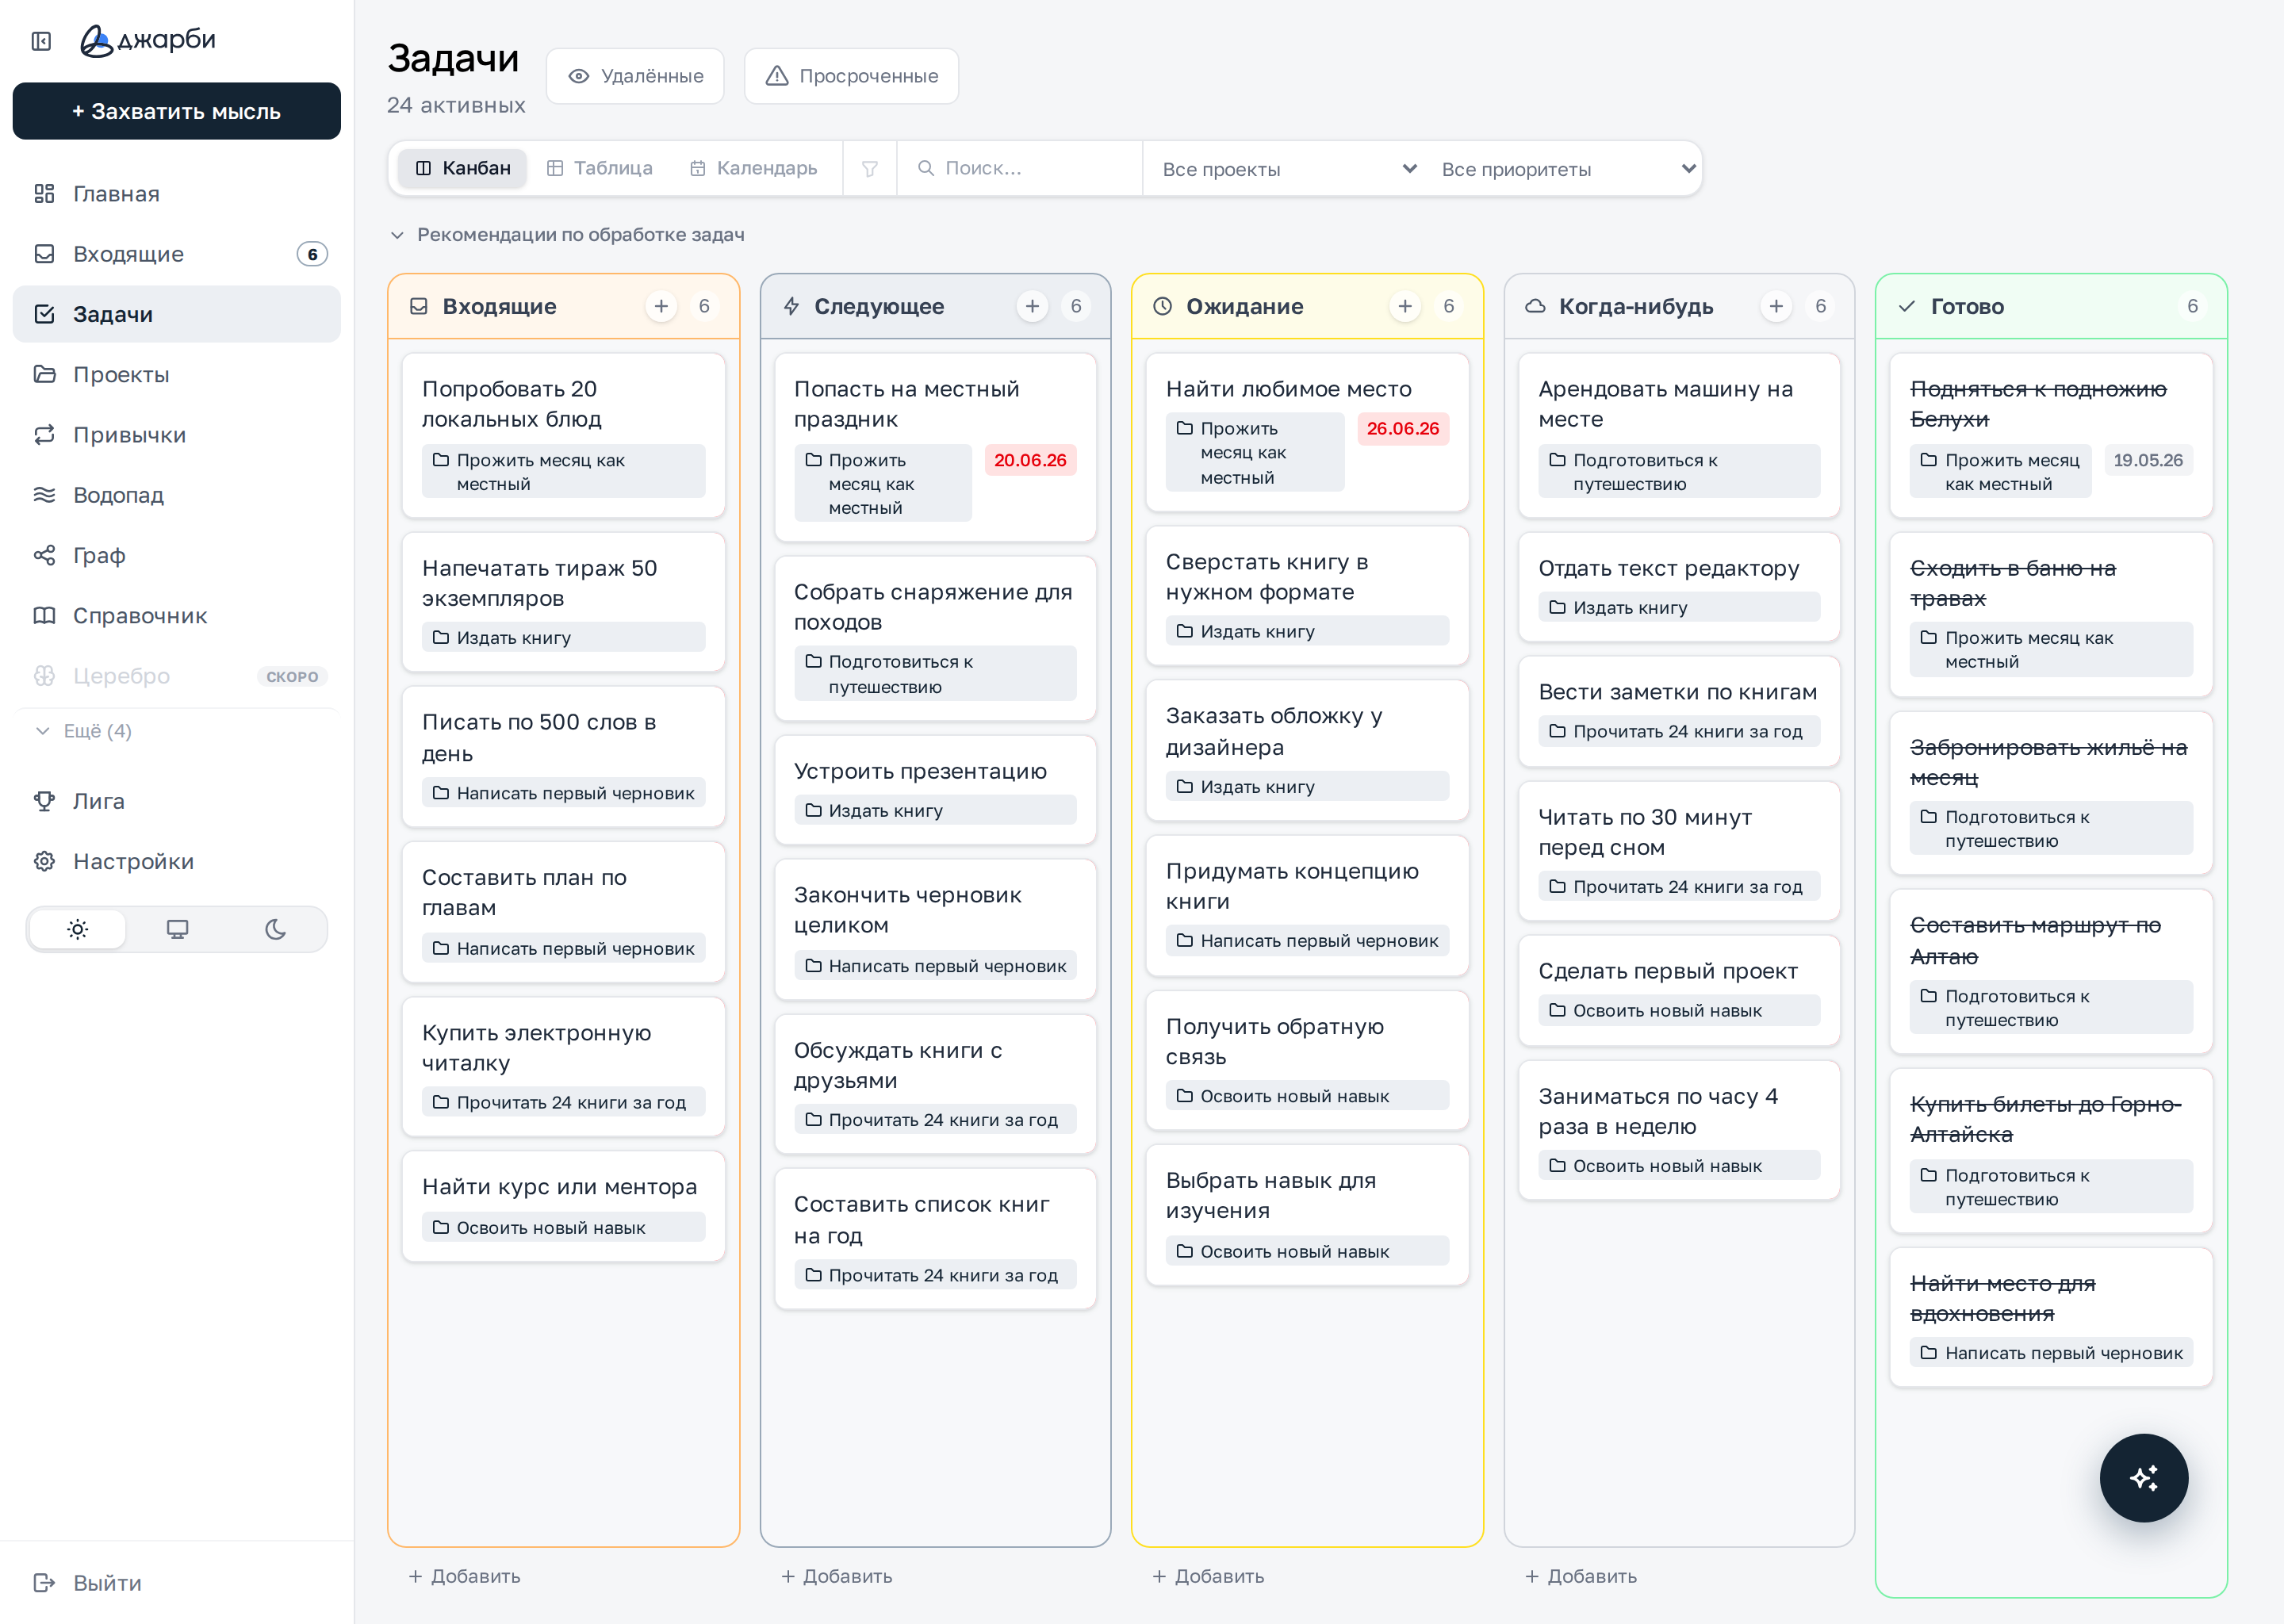
Task: Click the Главная dashboard icon in sidebar
Action: [x=44, y=193]
